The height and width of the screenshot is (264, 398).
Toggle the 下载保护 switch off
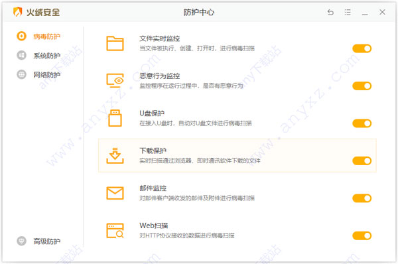(x=362, y=161)
